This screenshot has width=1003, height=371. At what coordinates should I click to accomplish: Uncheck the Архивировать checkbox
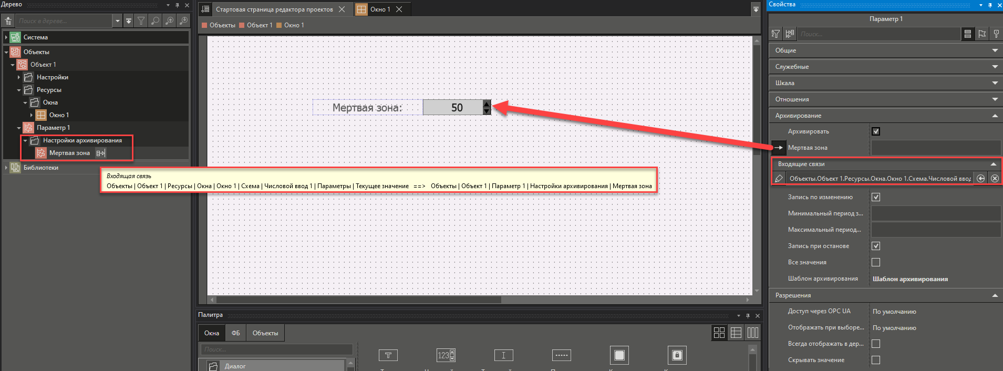tap(876, 131)
